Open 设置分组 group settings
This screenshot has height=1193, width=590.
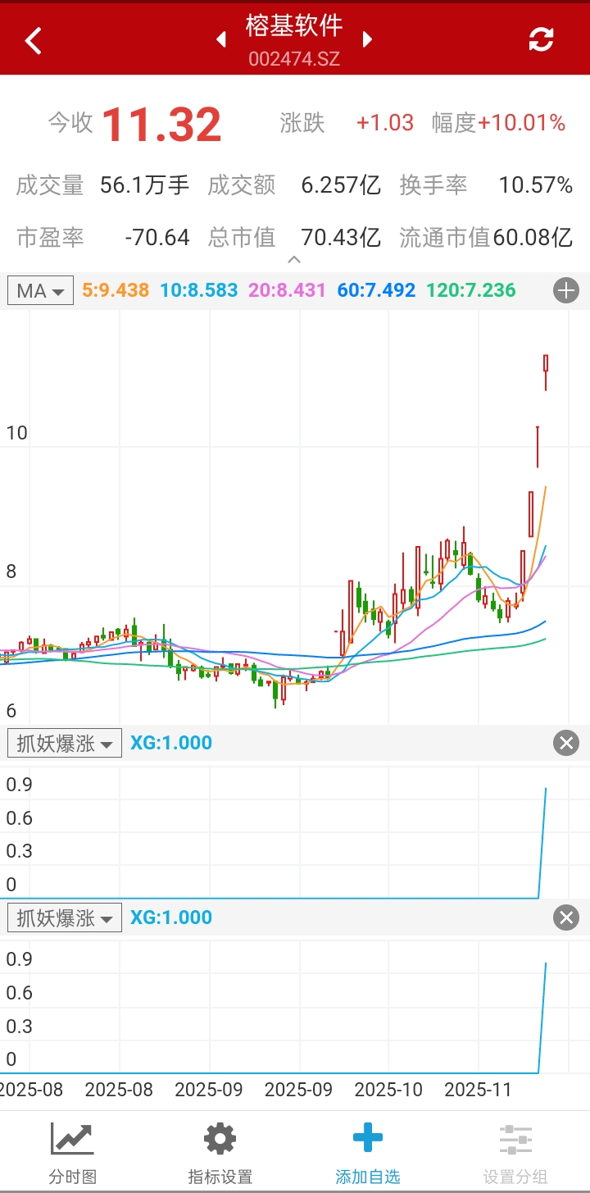tap(515, 1154)
